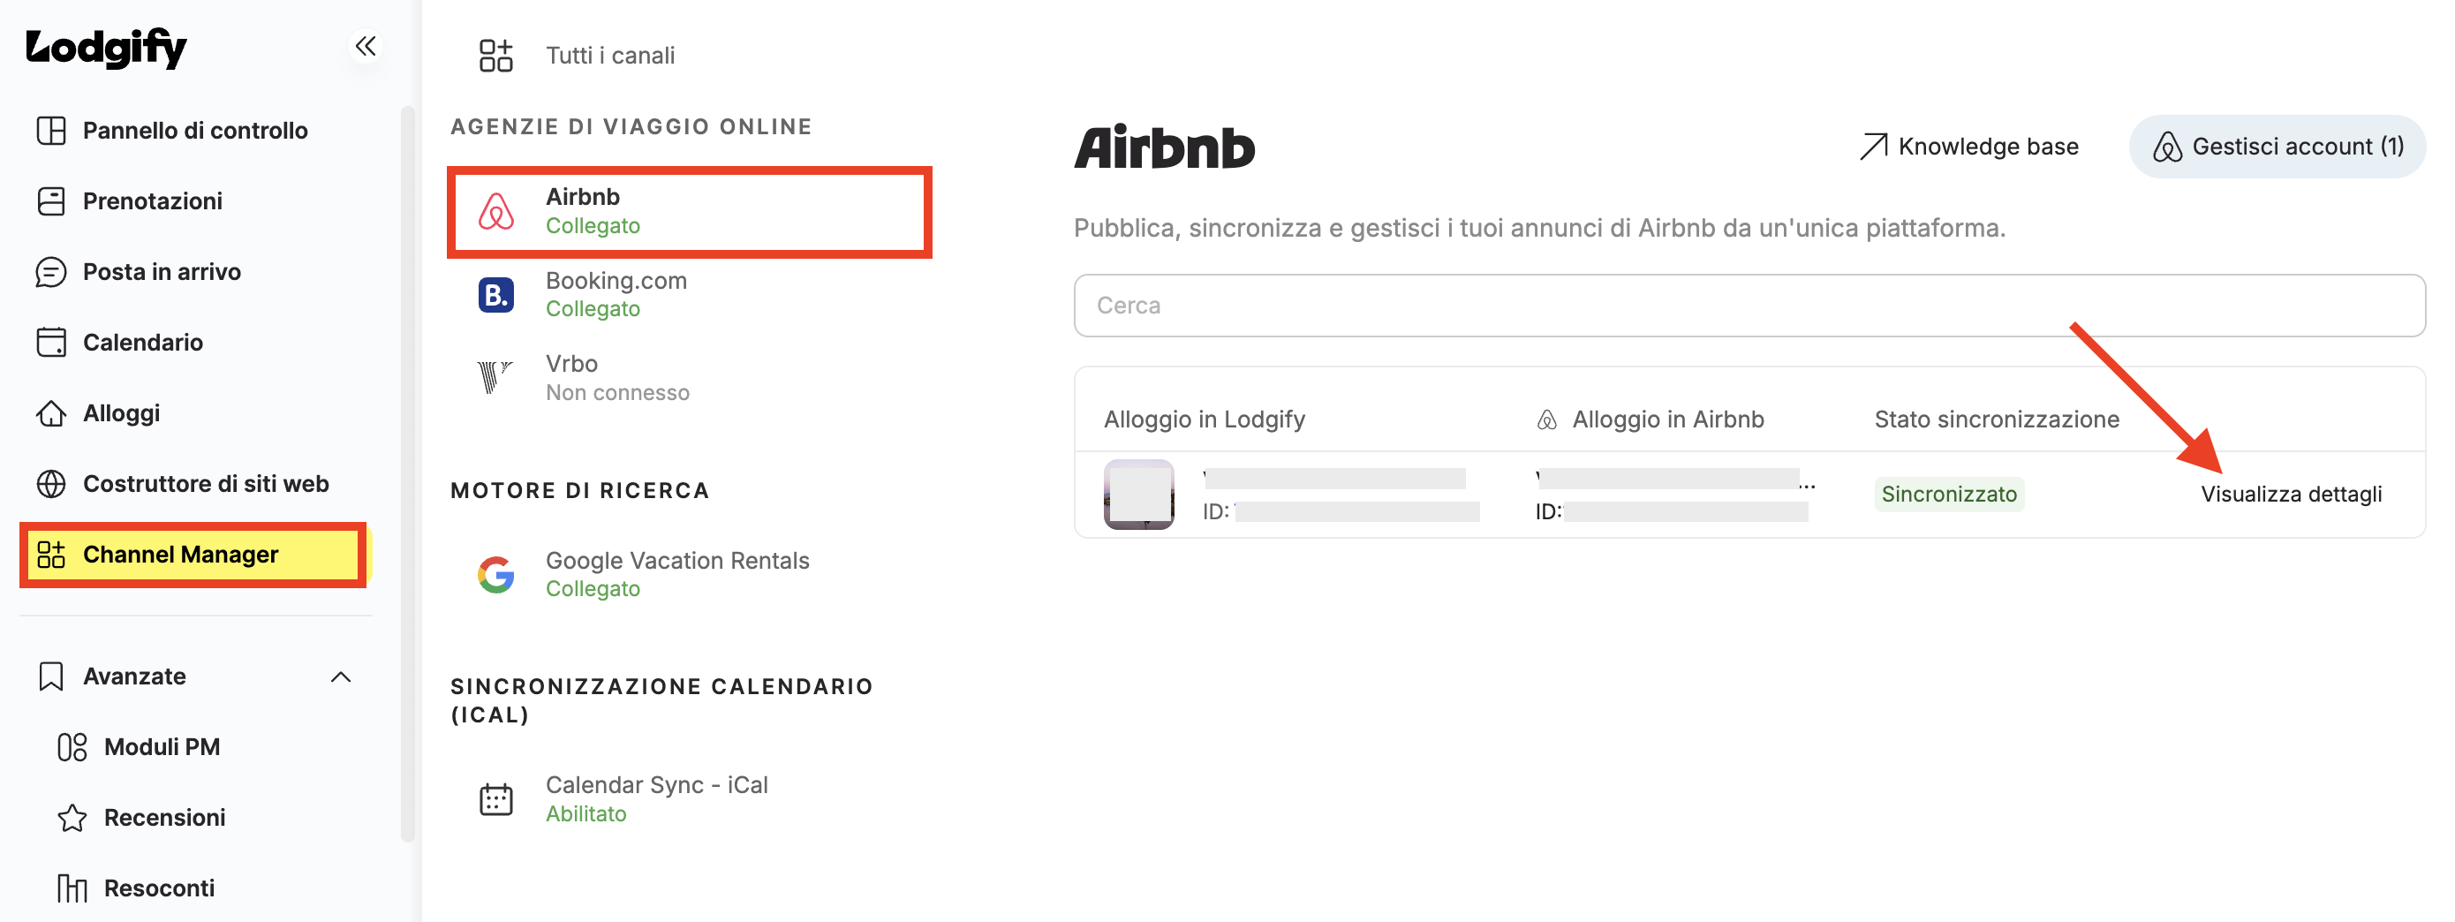Select Airbnb channel in list
This screenshot has height=922, width=2455.
tap(689, 212)
